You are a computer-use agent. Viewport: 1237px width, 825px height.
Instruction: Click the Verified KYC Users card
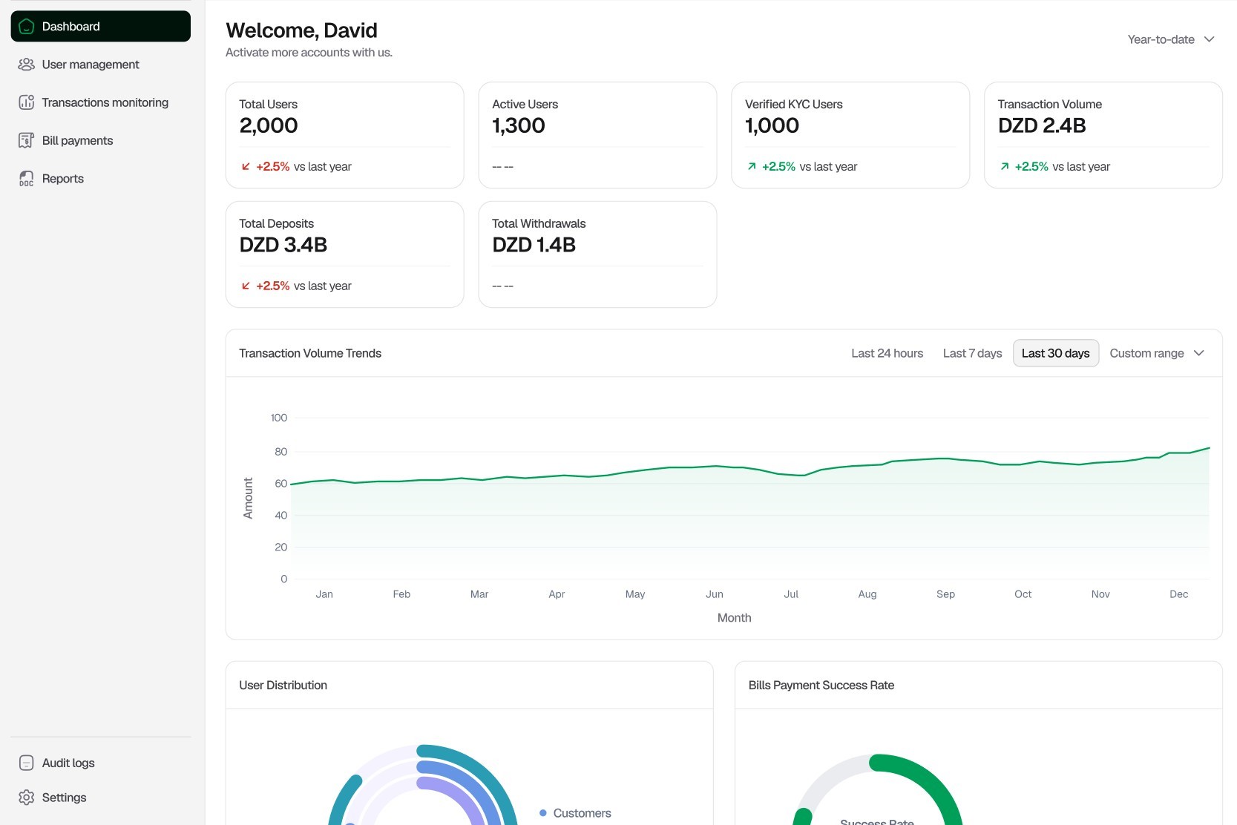(850, 134)
